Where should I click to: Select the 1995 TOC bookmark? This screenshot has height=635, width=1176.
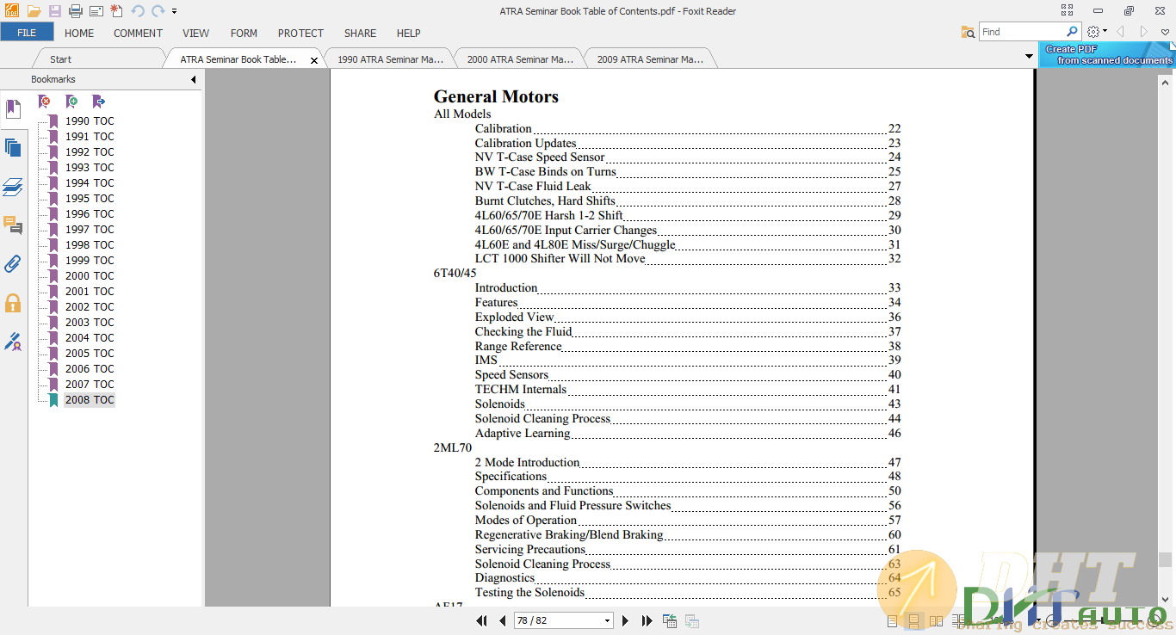pyautogui.click(x=90, y=199)
